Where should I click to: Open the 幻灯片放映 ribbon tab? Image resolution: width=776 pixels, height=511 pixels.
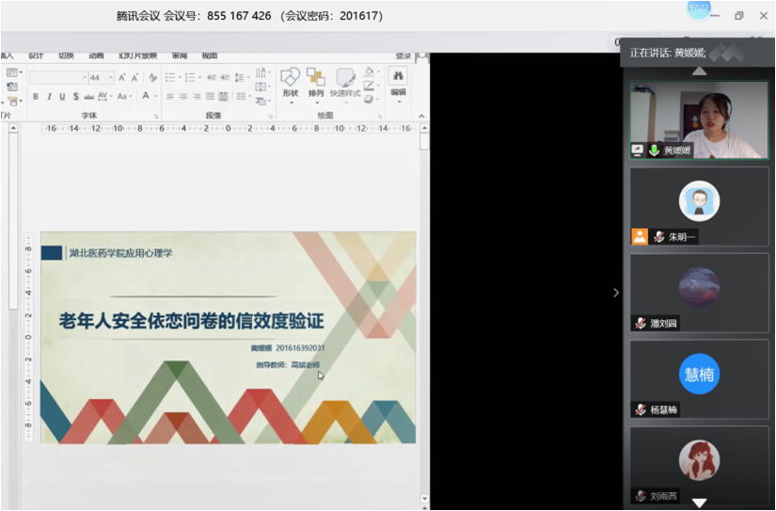pos(138,56)
